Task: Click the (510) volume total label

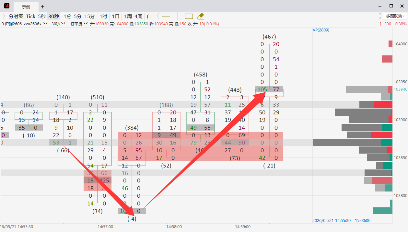Action: click(x=98, y=97)
